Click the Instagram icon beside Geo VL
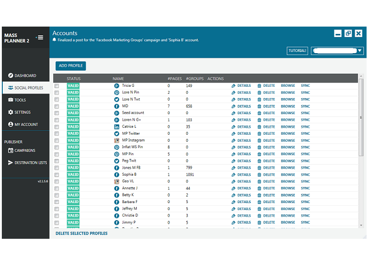This screenshot has height=275, width=367. coord(117,181)
